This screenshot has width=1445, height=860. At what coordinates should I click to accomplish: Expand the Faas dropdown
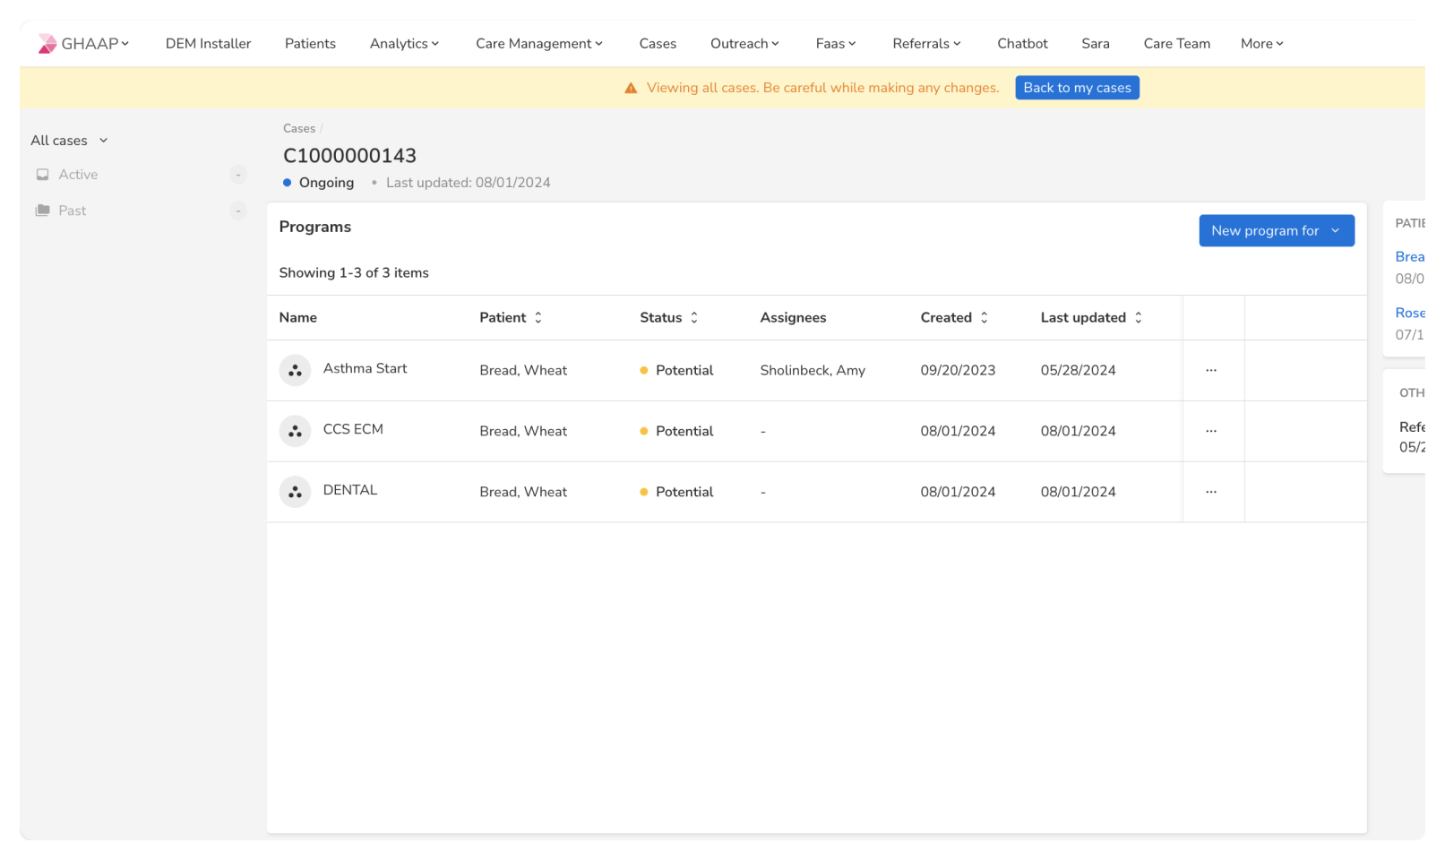click(837, 44)
